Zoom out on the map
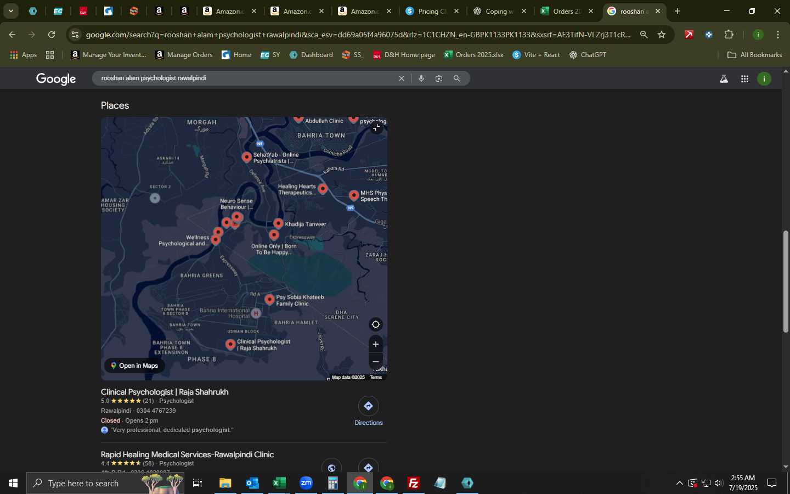The width and height of the screenshot is (790, 494). 376,362
